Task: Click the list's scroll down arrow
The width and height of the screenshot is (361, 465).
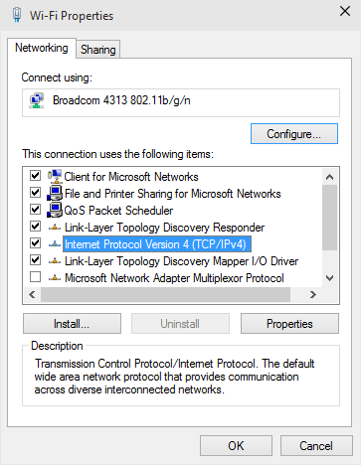Action: [329, 278]
